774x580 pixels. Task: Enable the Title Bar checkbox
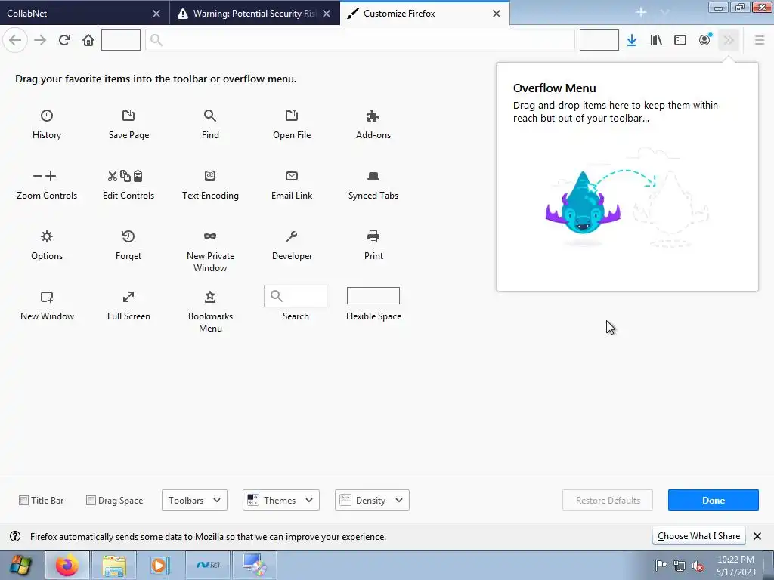[x=23, y=500]
